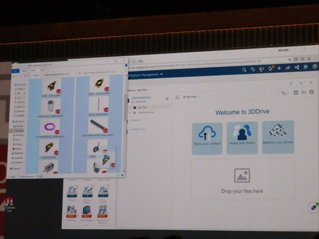The height and width of the screenshot is (239, 319).
Task: Select Quick access in Explorer navigation
Action: (x=20, y=84)
